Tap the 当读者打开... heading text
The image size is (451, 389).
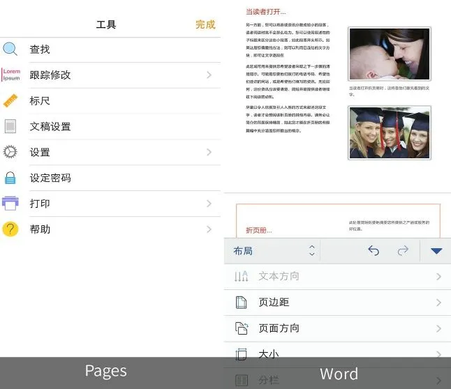click(x=265, y=12)
